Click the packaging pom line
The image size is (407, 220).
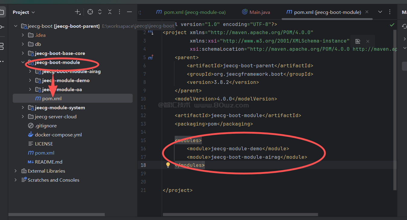coord(214,124)
